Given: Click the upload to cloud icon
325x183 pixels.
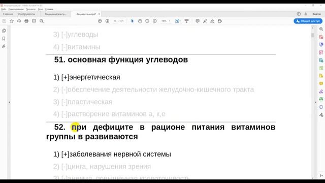Looking at the screenshot, I should tap(19, 21).
